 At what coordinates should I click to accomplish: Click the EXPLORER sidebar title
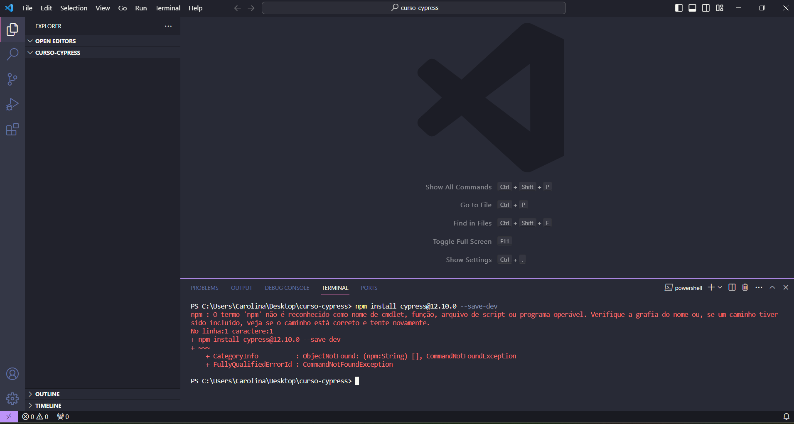pos(48,26)
